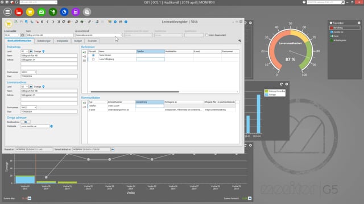The height and width of the screenshot is (204, 364).
Task: Open the green Sales module
Action: pos(42,12)
